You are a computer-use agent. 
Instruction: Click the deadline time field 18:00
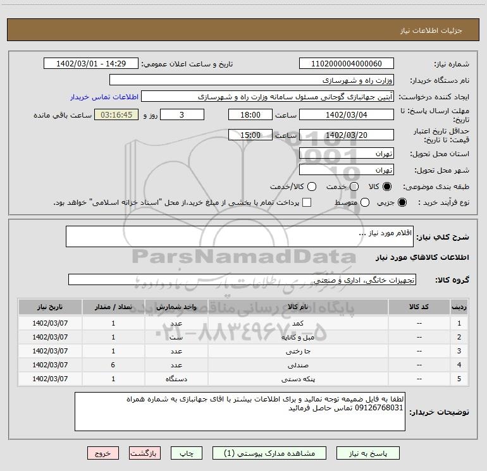(250, 114)
